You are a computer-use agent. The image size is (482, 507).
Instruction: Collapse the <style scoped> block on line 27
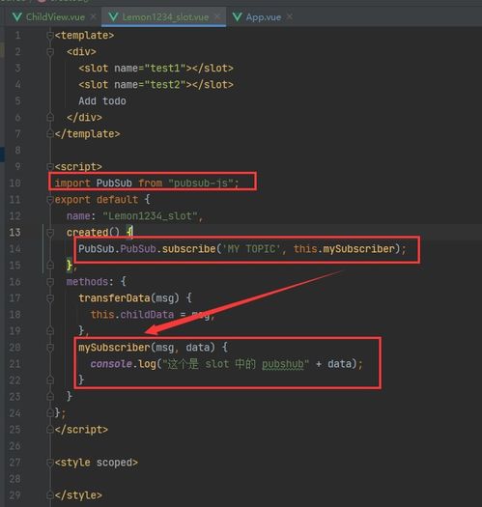click(50, 463)
